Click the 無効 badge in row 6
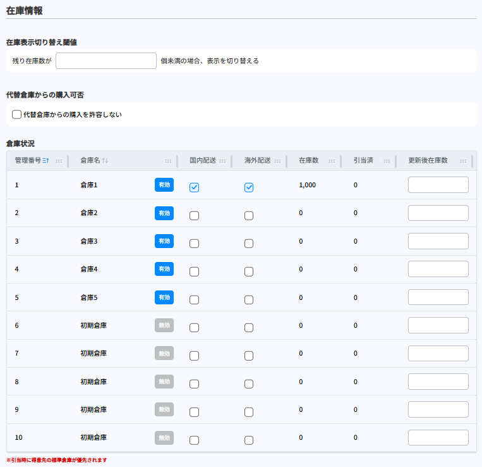Image resolution: width=482 pixels, height=467 pixels. click(164, 325)
